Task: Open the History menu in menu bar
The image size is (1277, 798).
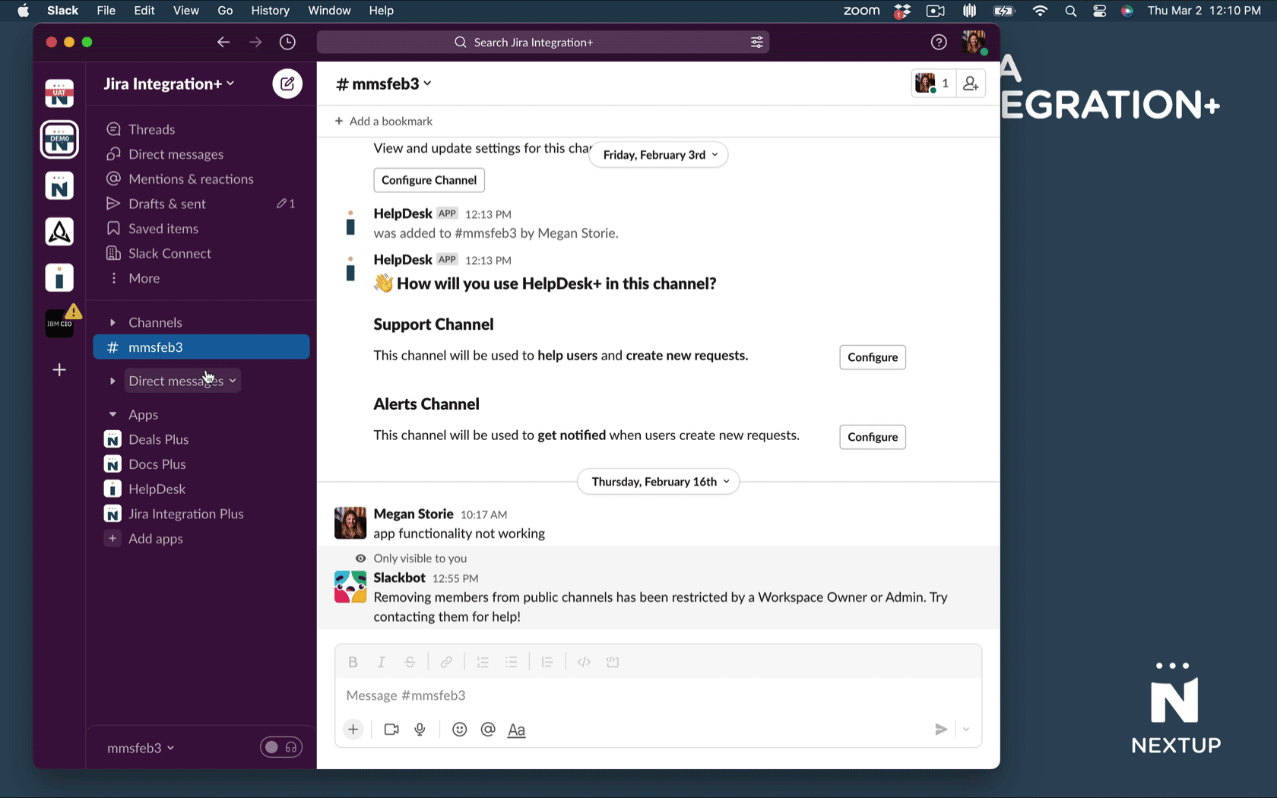Action: point(270,11)
